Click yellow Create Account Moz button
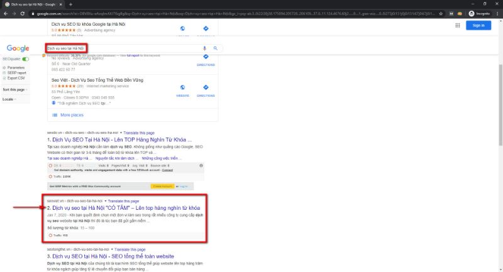This screenshot has height=272, width=503. pyautogui.click(x=162, y=186)
